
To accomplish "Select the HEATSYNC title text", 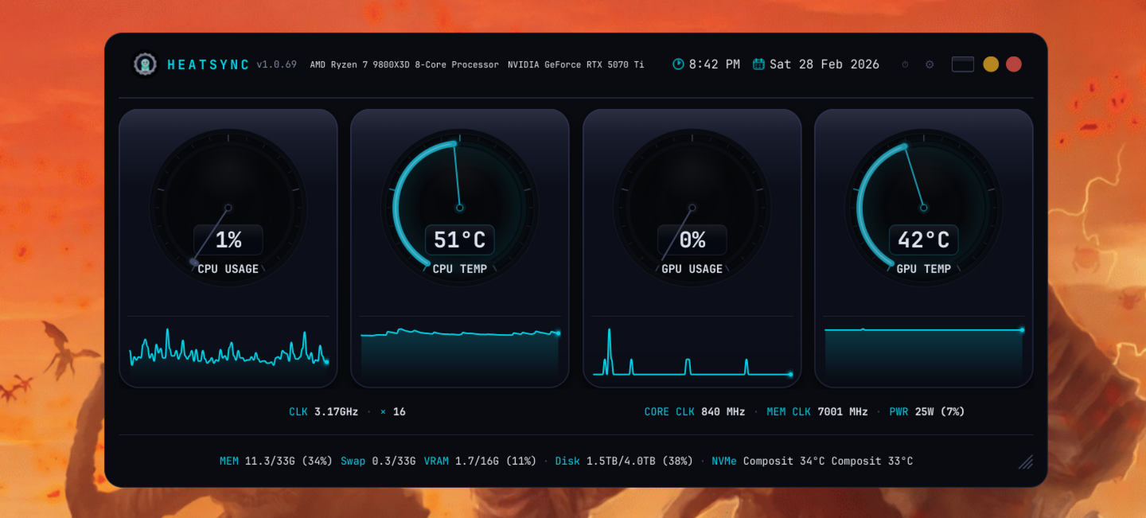I will (210, 64).
